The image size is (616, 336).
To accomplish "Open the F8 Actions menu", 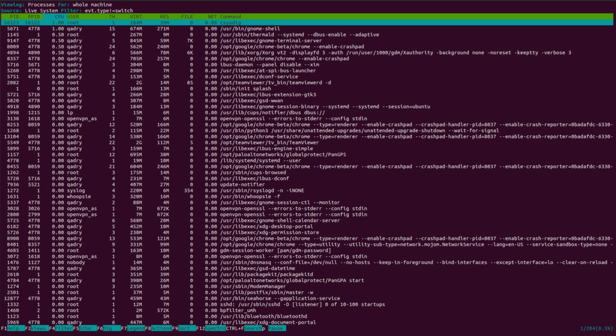I will [x=160, y=329].
